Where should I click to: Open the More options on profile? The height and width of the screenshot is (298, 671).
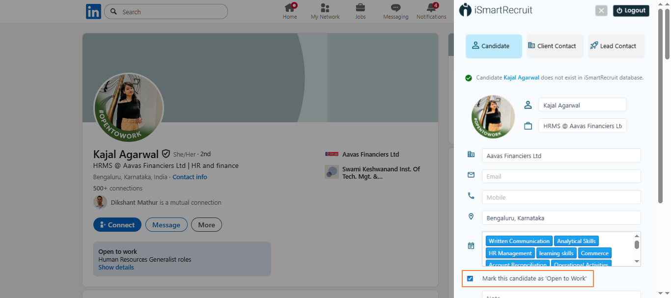coord(206,225)
